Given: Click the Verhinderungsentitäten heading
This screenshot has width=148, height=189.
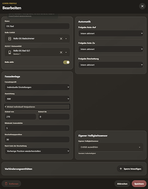Looking at the screenshot, I should [18, 169].
